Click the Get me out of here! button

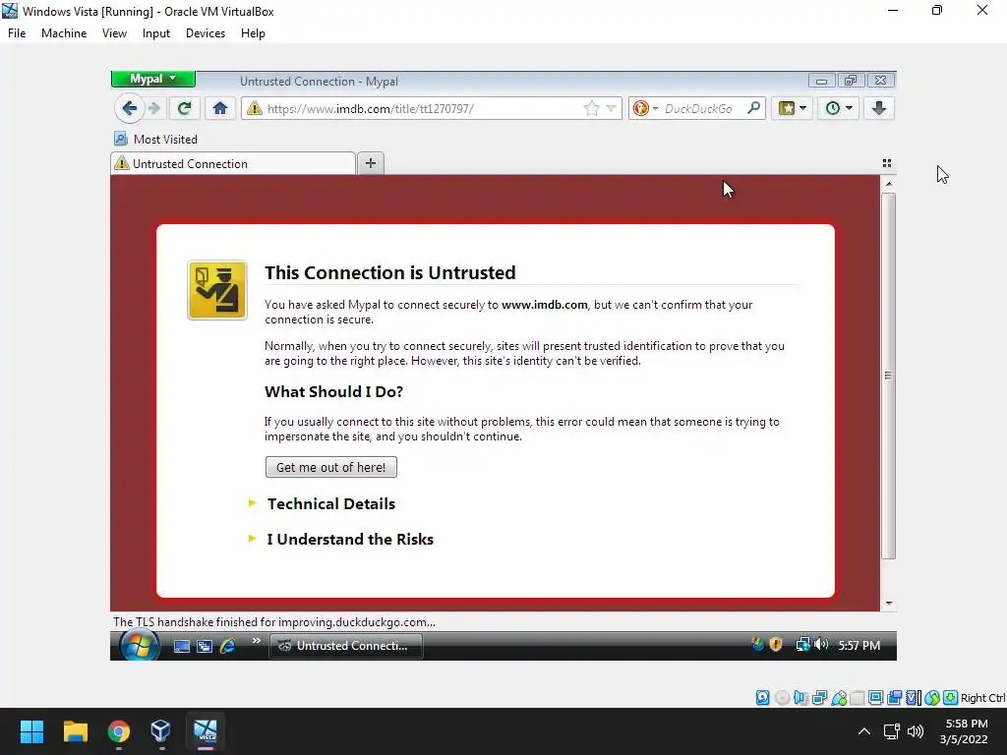click(x=331, y=467)
